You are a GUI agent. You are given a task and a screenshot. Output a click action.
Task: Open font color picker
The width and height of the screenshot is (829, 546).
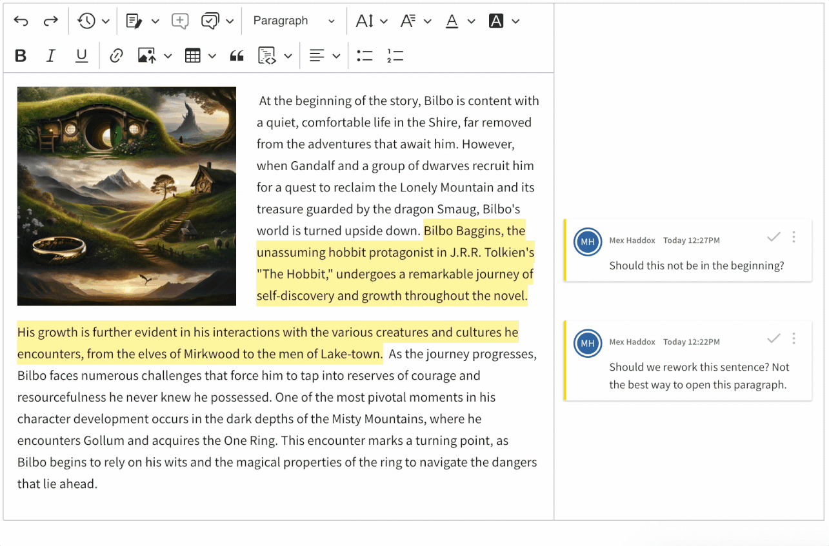pos(460,21)
